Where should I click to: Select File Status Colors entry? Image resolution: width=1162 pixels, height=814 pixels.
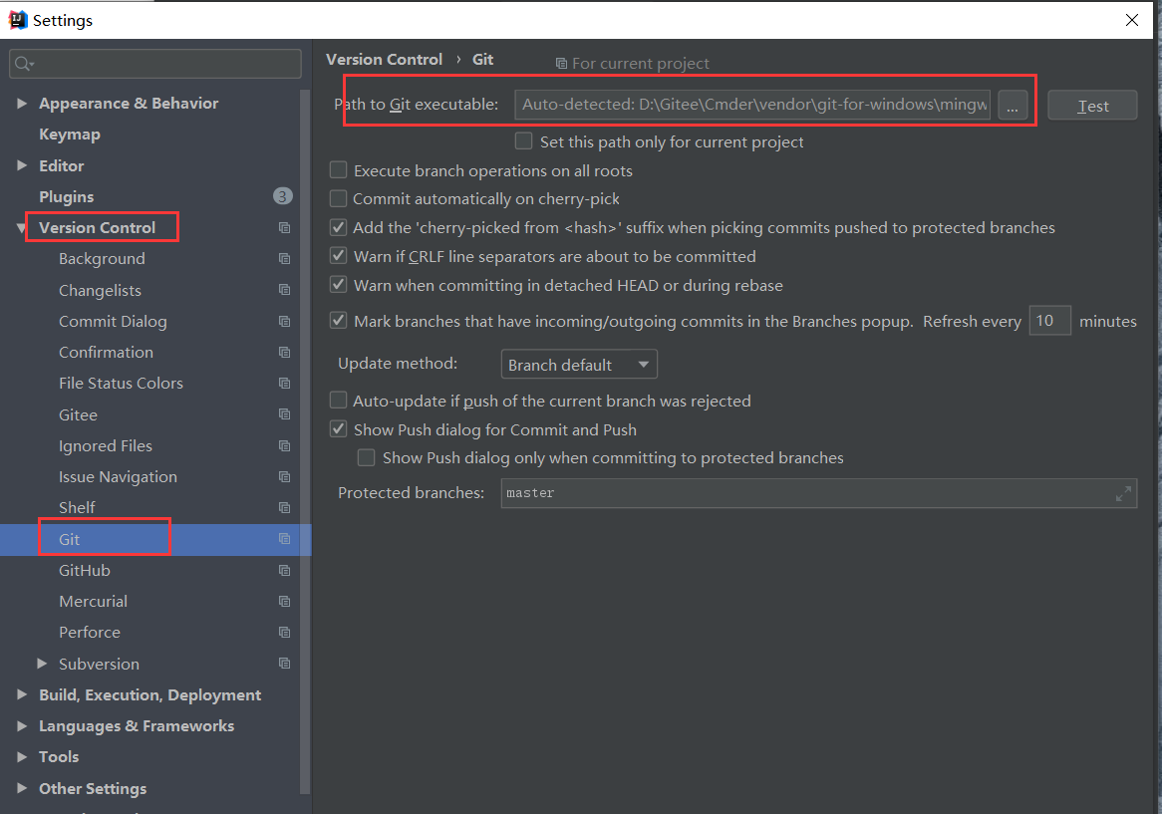121,384
